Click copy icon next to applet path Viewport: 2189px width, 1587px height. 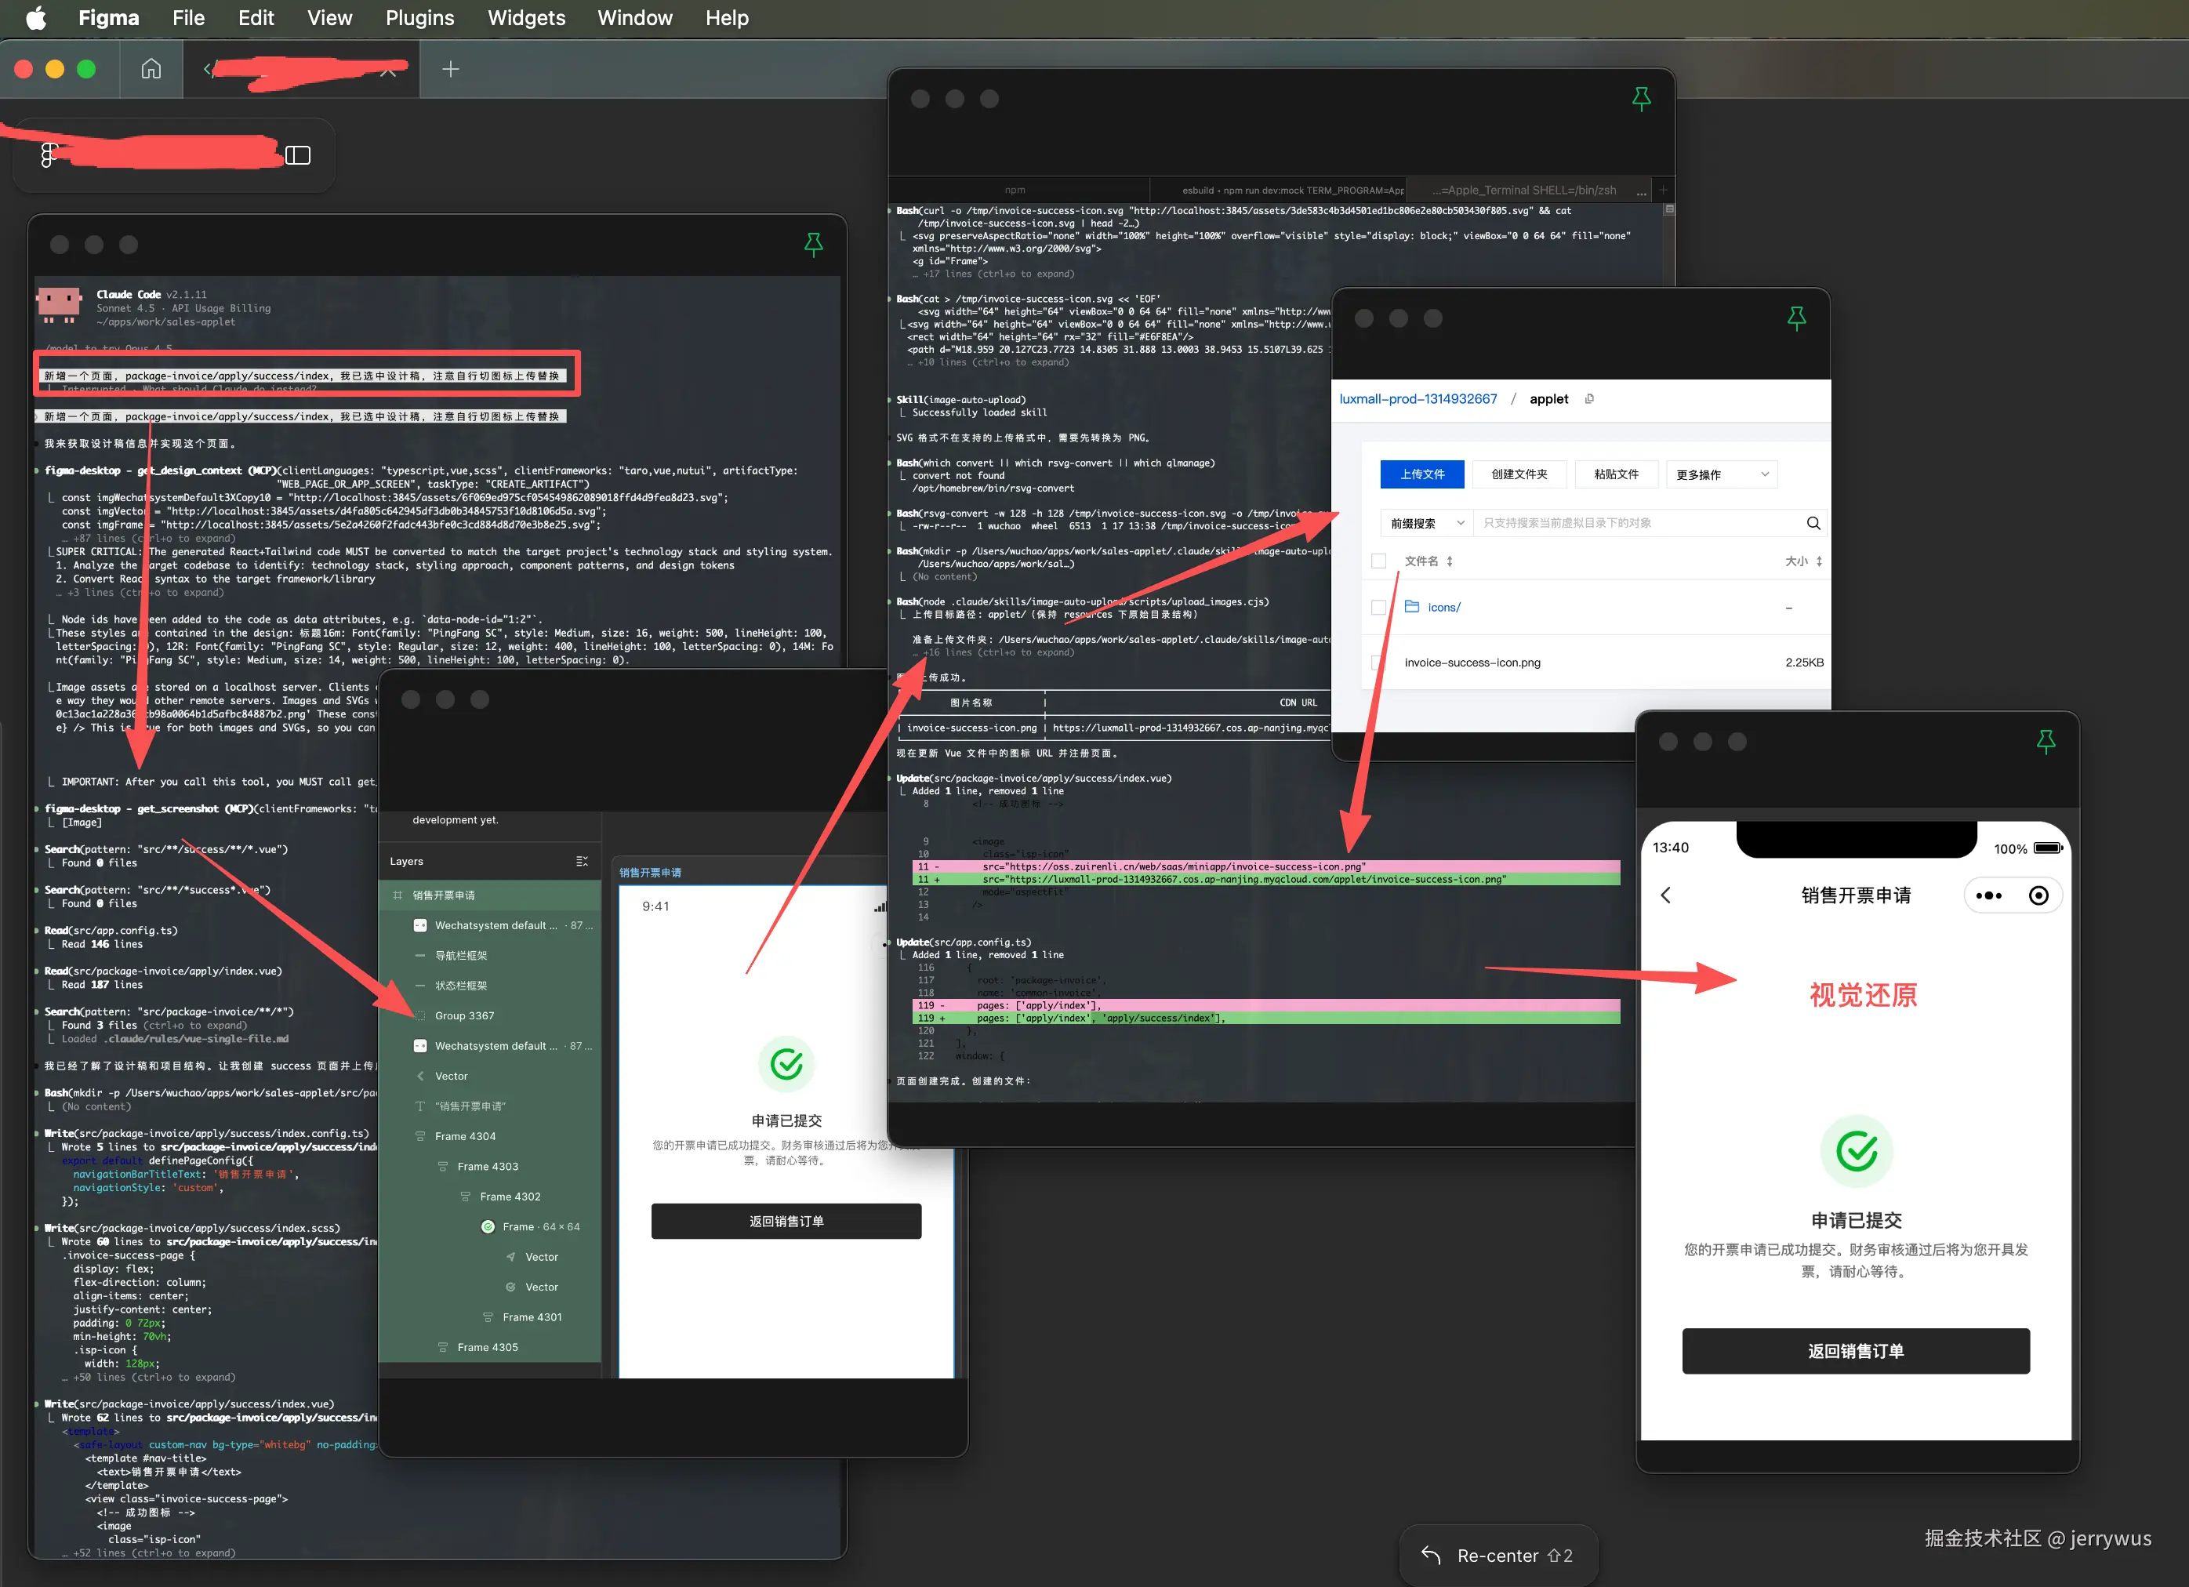(x=1588, y=398)
